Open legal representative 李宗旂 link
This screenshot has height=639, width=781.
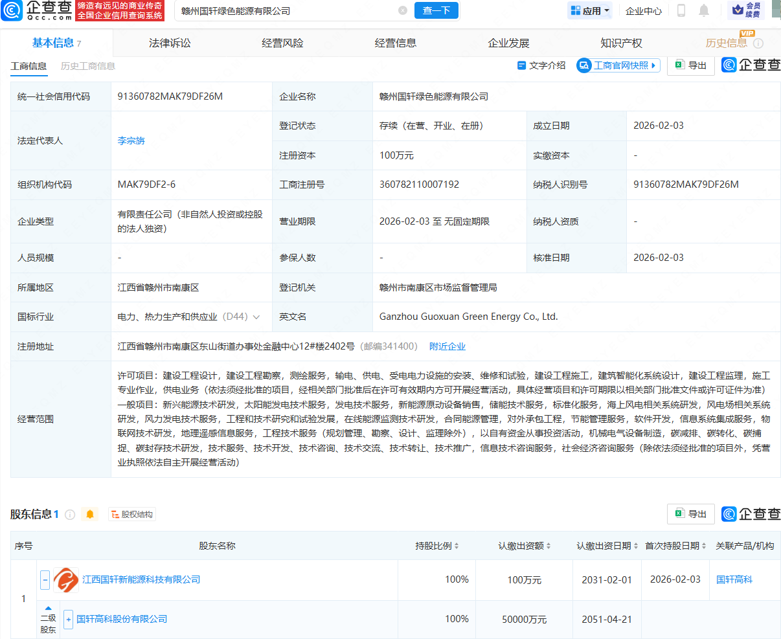tap(131, 140)
